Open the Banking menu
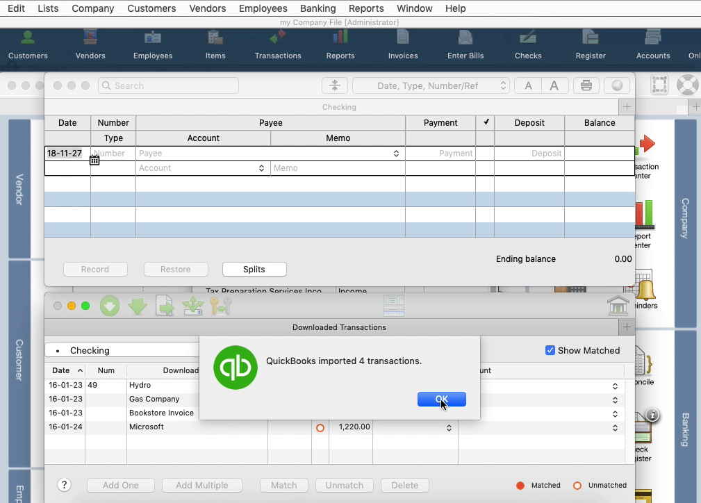The height and width of the screenshot is (503, 701). pos(318,8)
